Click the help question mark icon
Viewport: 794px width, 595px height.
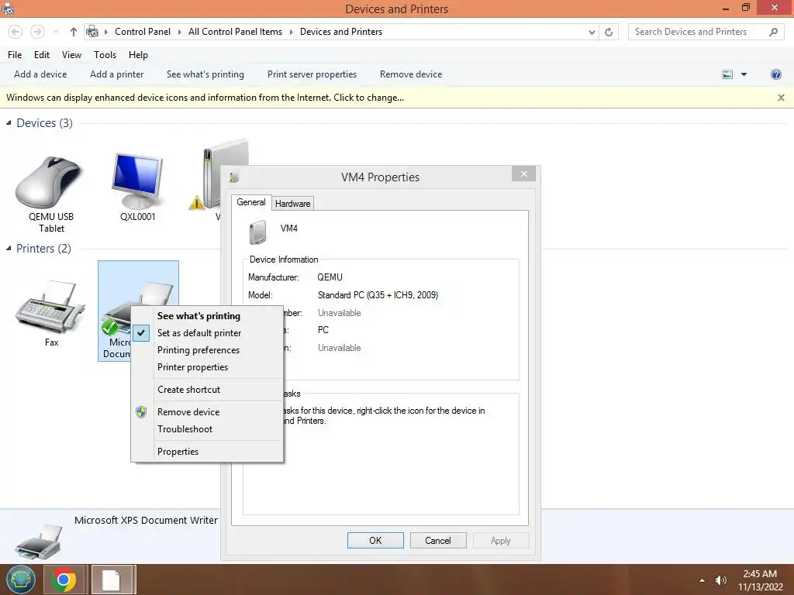pyautogui.click(x=775, y=74)
